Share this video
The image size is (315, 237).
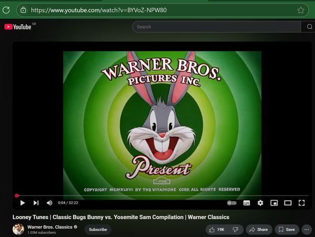point(259,230)
